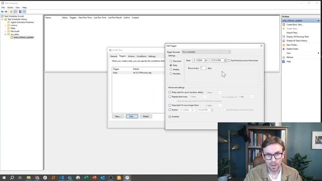Screen dimensions: 322x181
Task: Open Task View on the taskbar
Action: tap(20, 177)
